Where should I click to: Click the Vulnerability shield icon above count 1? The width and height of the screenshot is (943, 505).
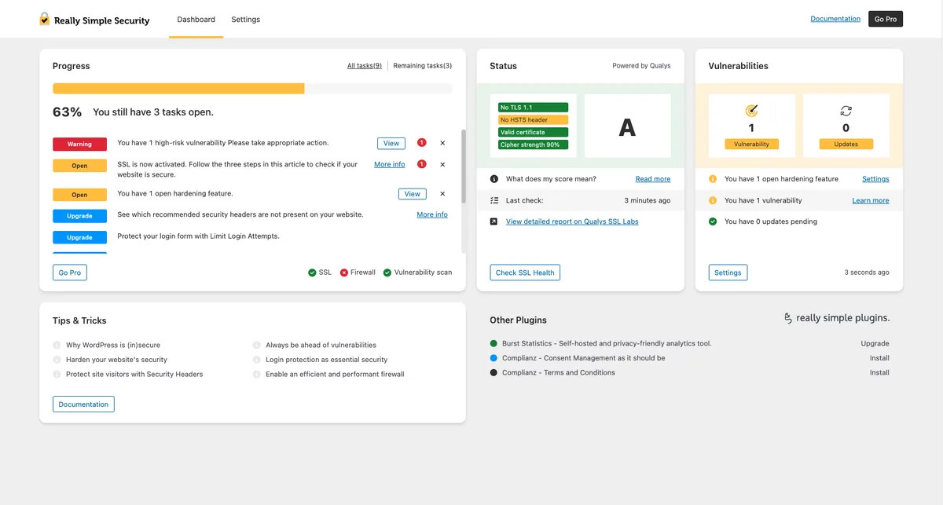coord(751,111)
